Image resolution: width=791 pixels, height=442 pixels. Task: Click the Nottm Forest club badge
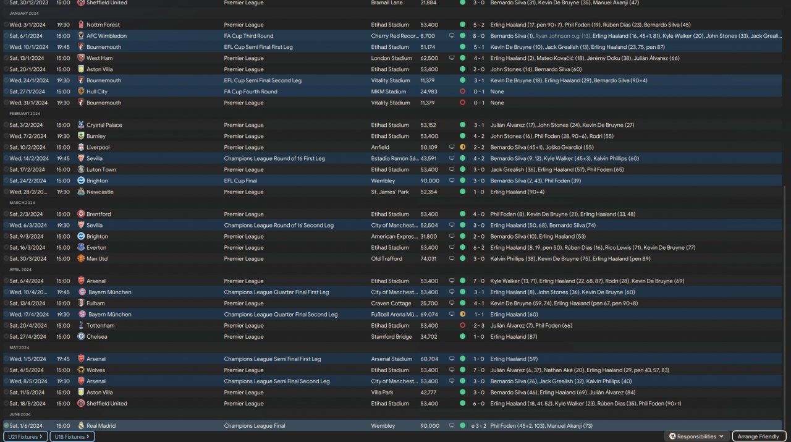click(x=81, y=25)
